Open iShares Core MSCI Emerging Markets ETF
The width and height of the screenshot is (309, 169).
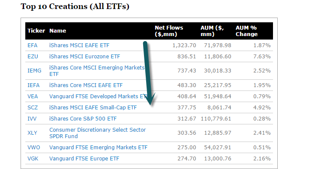coord(97,71)
